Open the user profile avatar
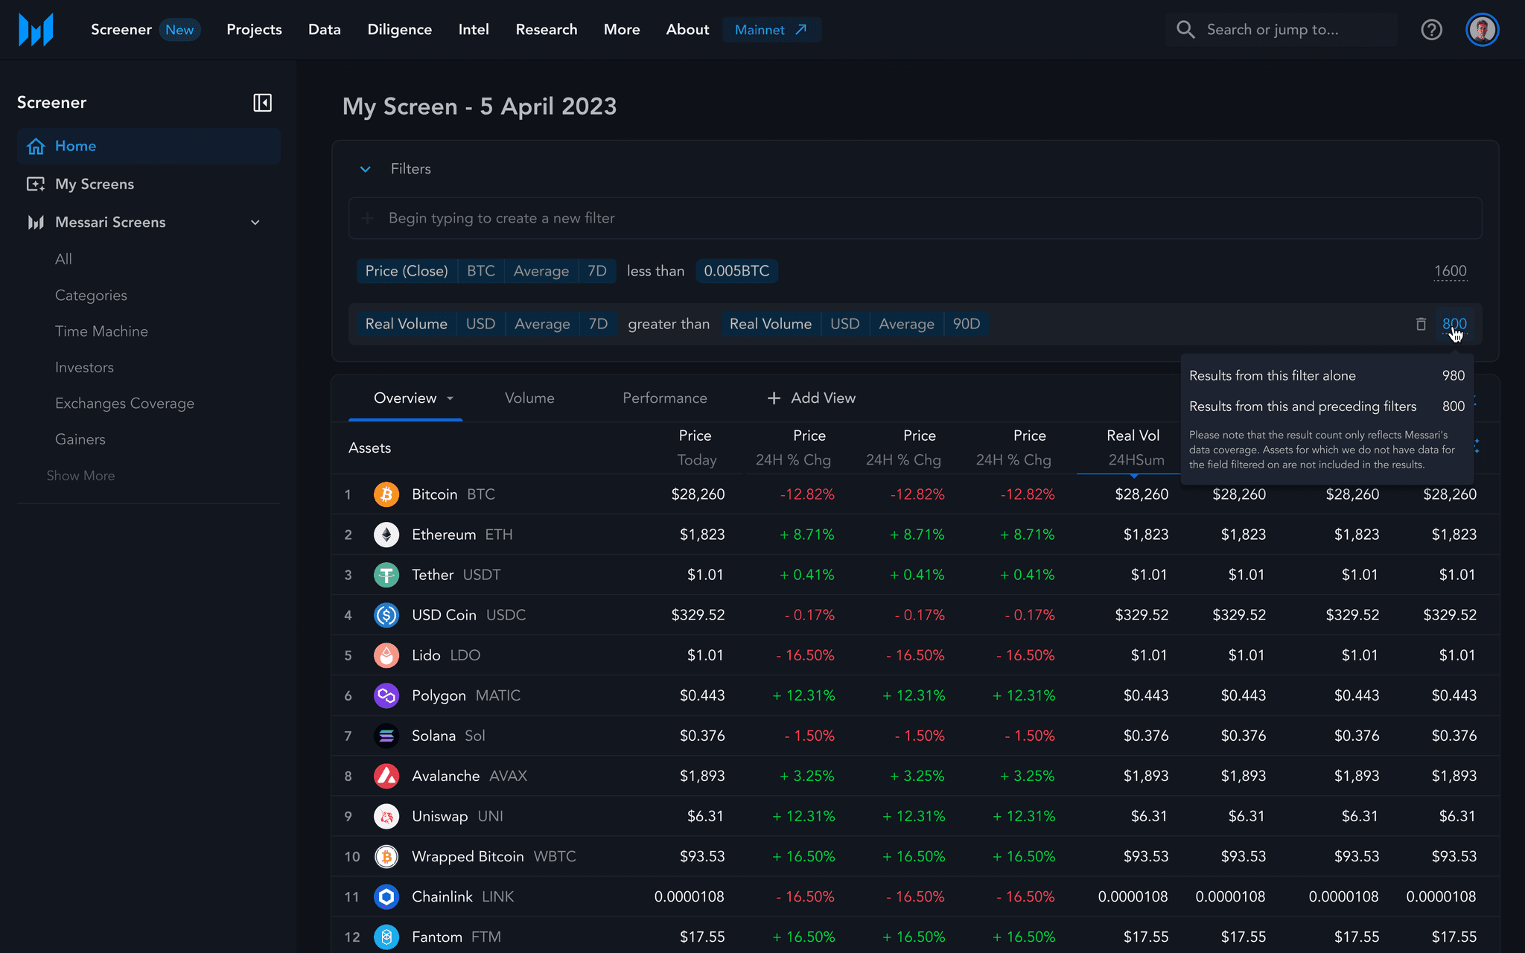The image size is (1525, 953). (x=1482, y=30)
